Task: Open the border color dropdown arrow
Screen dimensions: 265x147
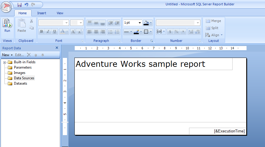Action: point(141,31)
